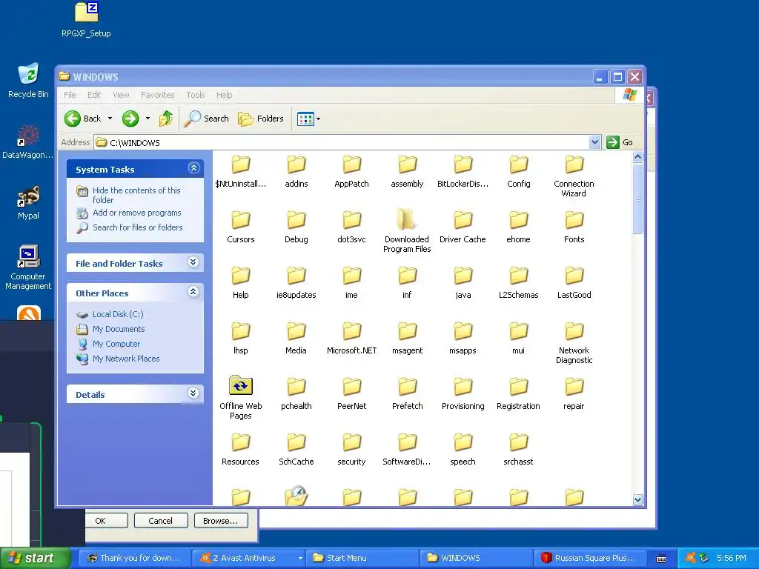Open the Edit menu
This screenshot has width=759, height=569.
pos(94,95)
